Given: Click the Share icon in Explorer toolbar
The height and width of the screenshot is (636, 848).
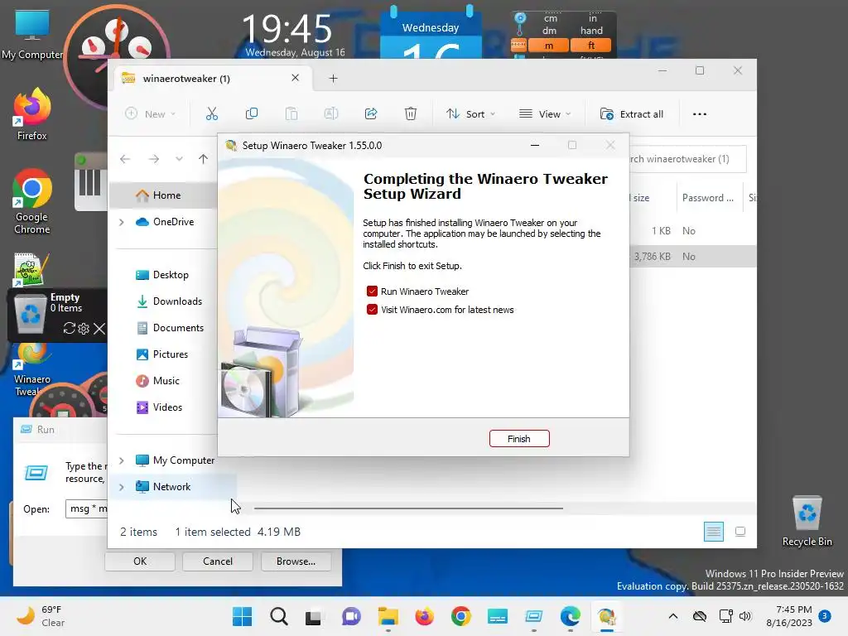Looking at the screenshot, I should 371,114.
